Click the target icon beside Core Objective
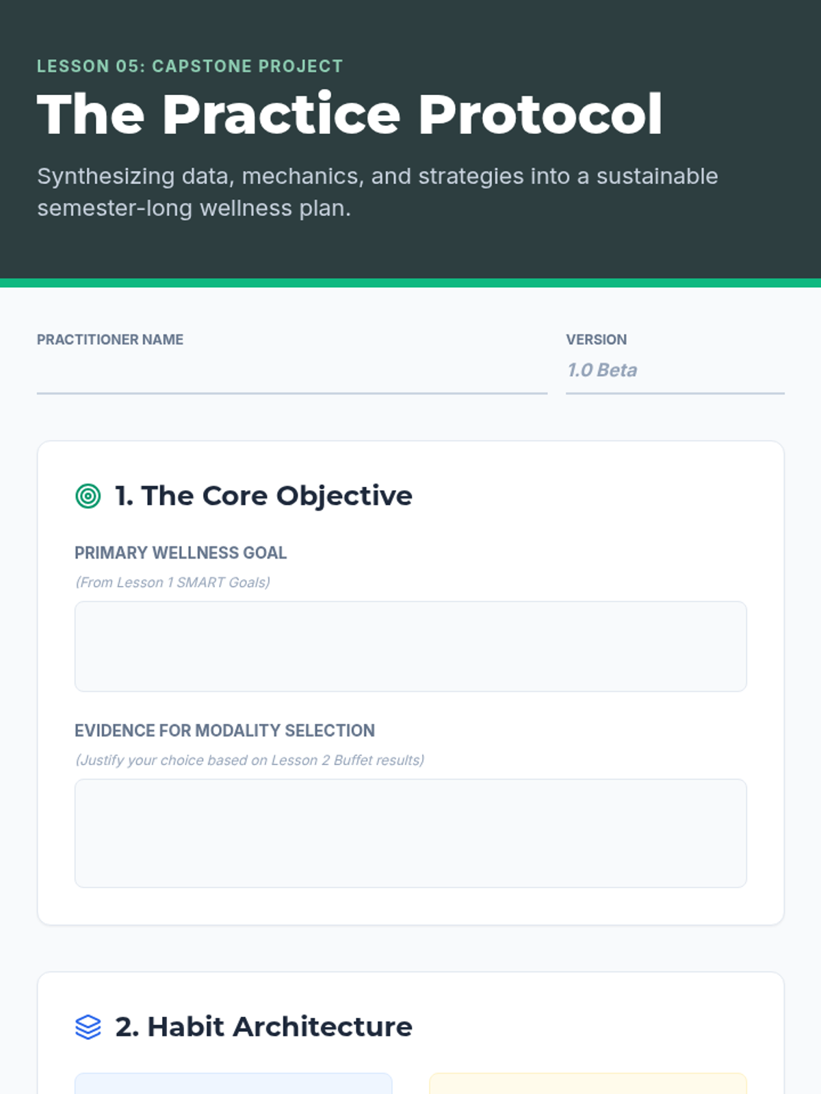This screenshot has height=1094, width=821. click(x=88, y=496)
